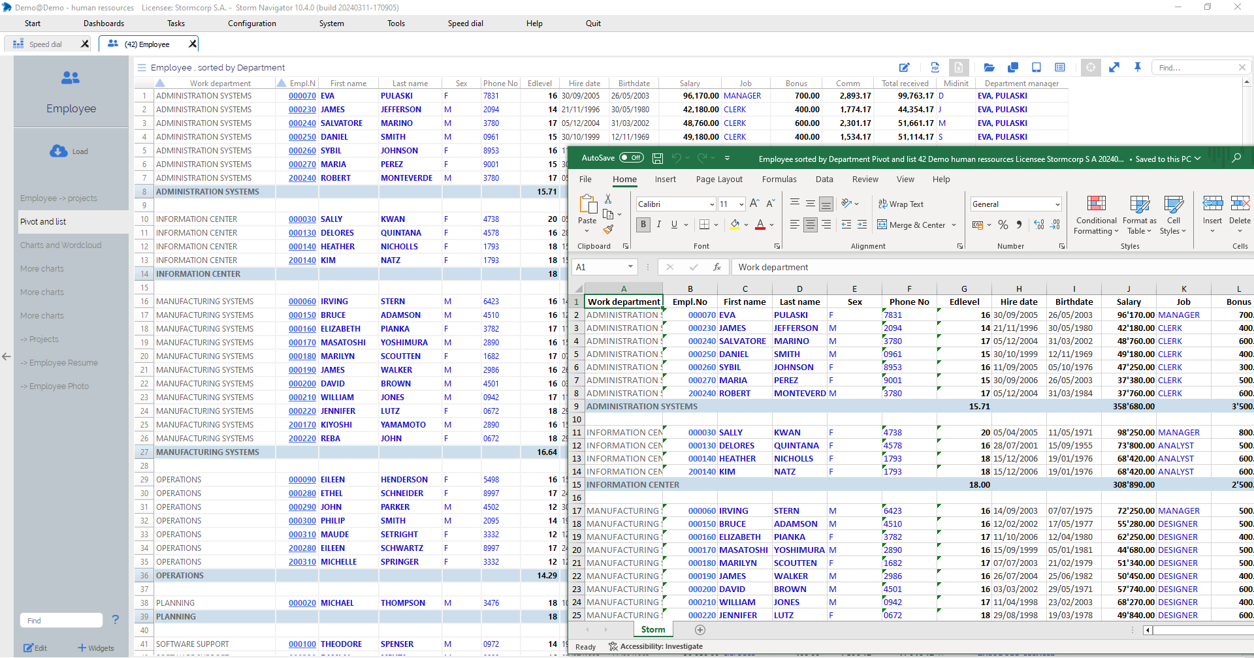This screenshot has width=1254, height=658.
Task: Click the Excel title bar search magnifier
Action: [1236, 158]
